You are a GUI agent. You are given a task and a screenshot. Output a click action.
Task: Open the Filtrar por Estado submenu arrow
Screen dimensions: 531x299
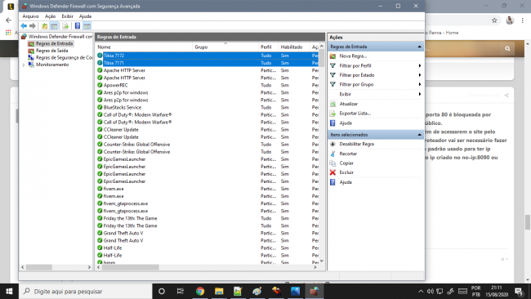coord(420,75)
